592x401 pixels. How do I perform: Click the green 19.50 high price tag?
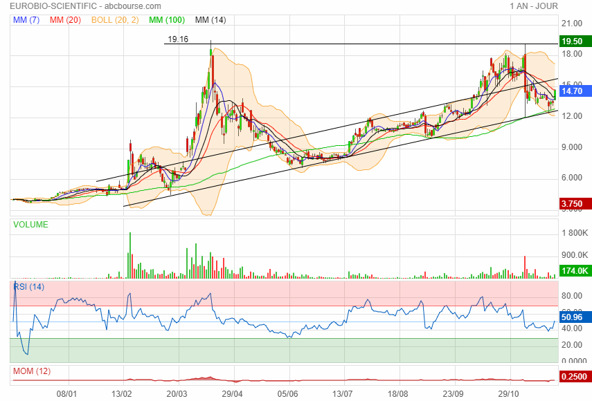573,41
